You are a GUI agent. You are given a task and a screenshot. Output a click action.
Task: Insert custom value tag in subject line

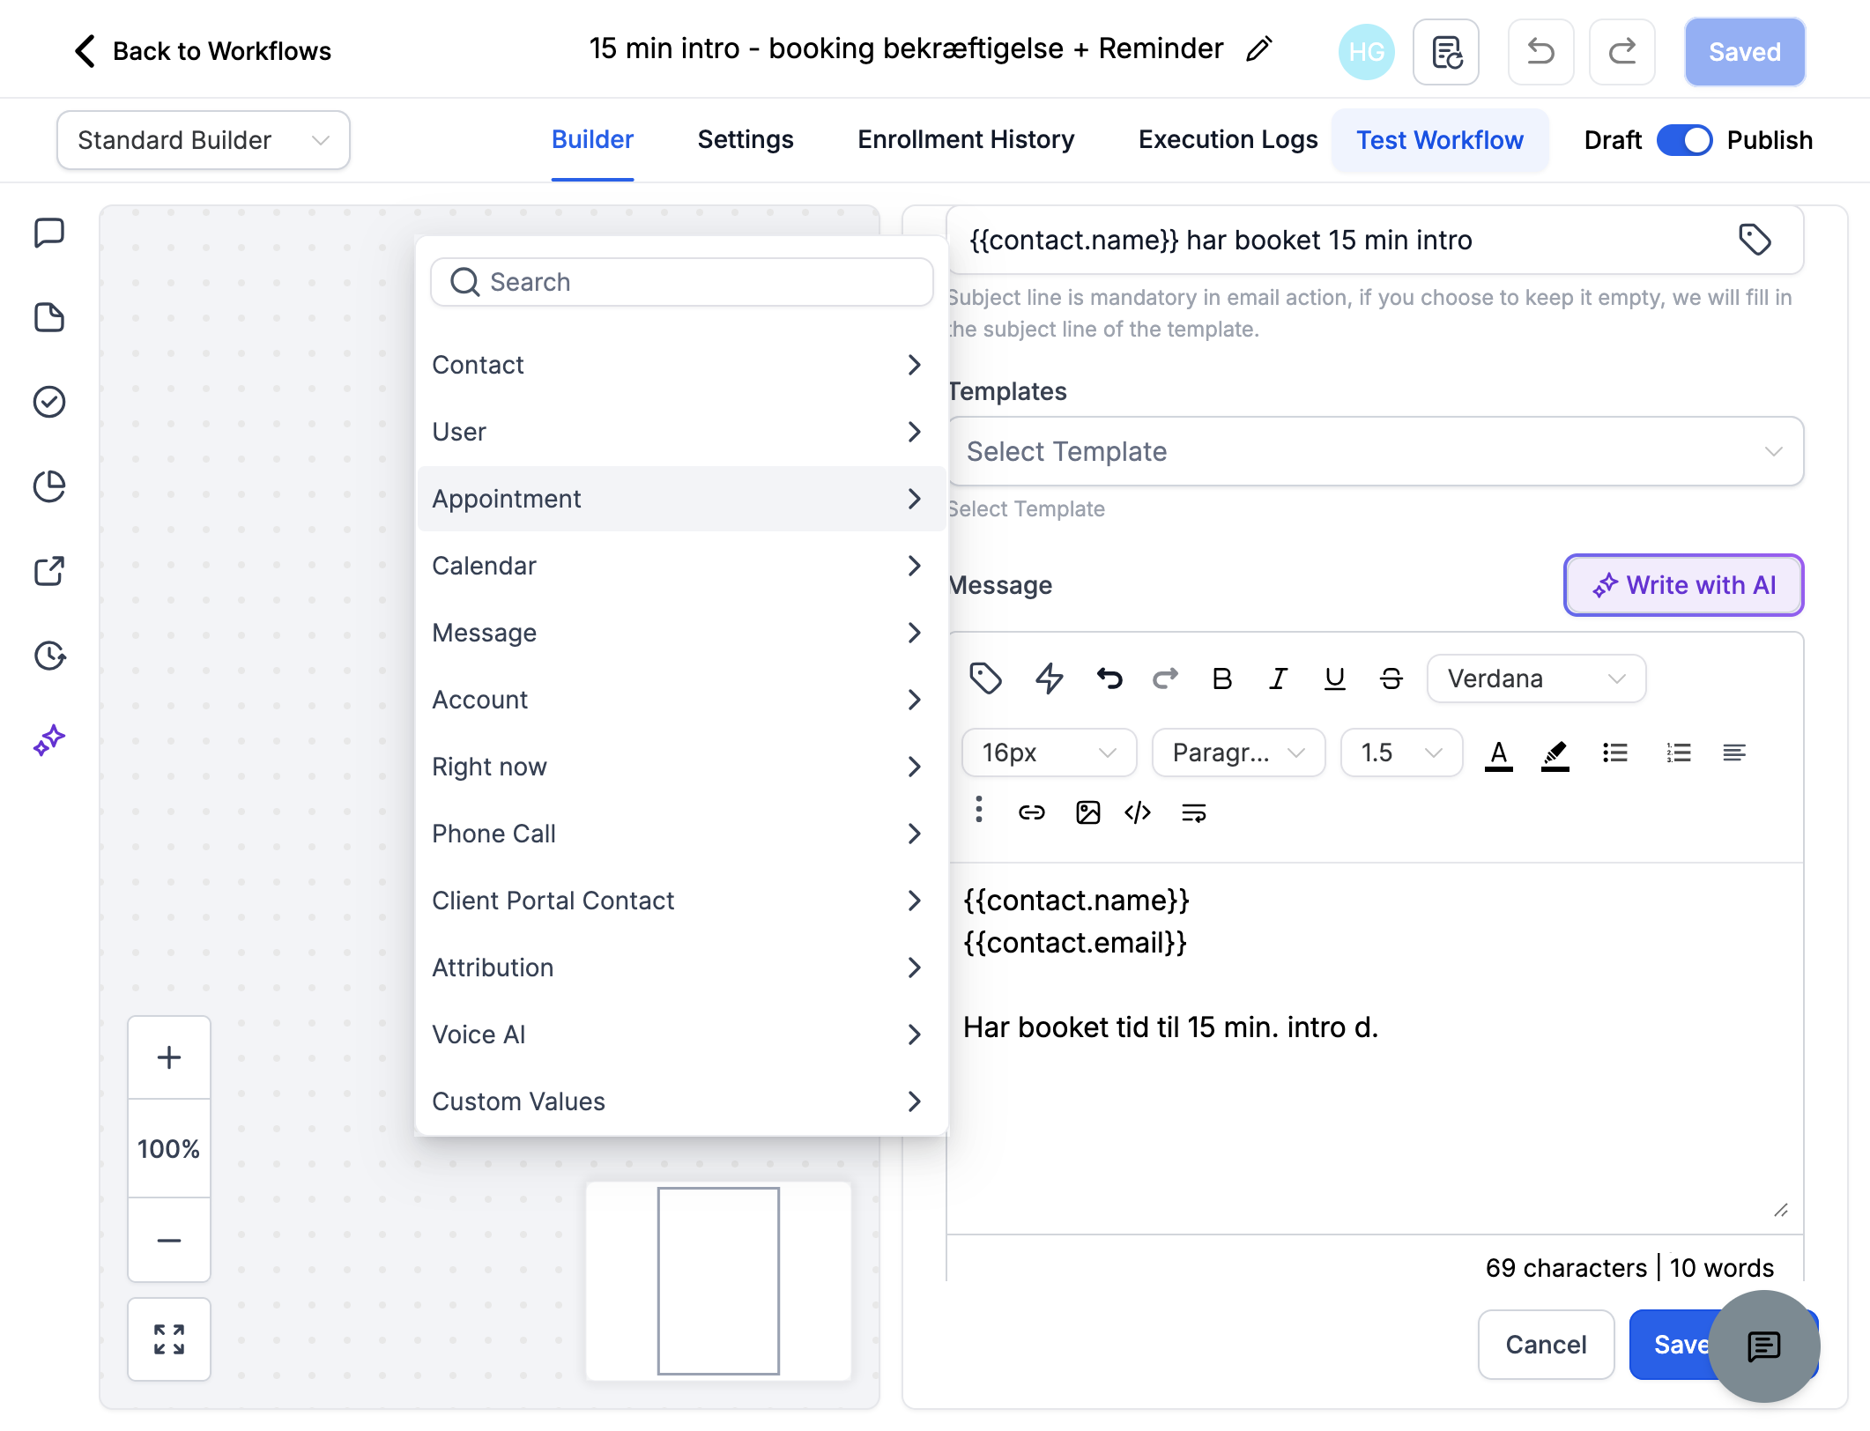click(x=1755, y=240)
